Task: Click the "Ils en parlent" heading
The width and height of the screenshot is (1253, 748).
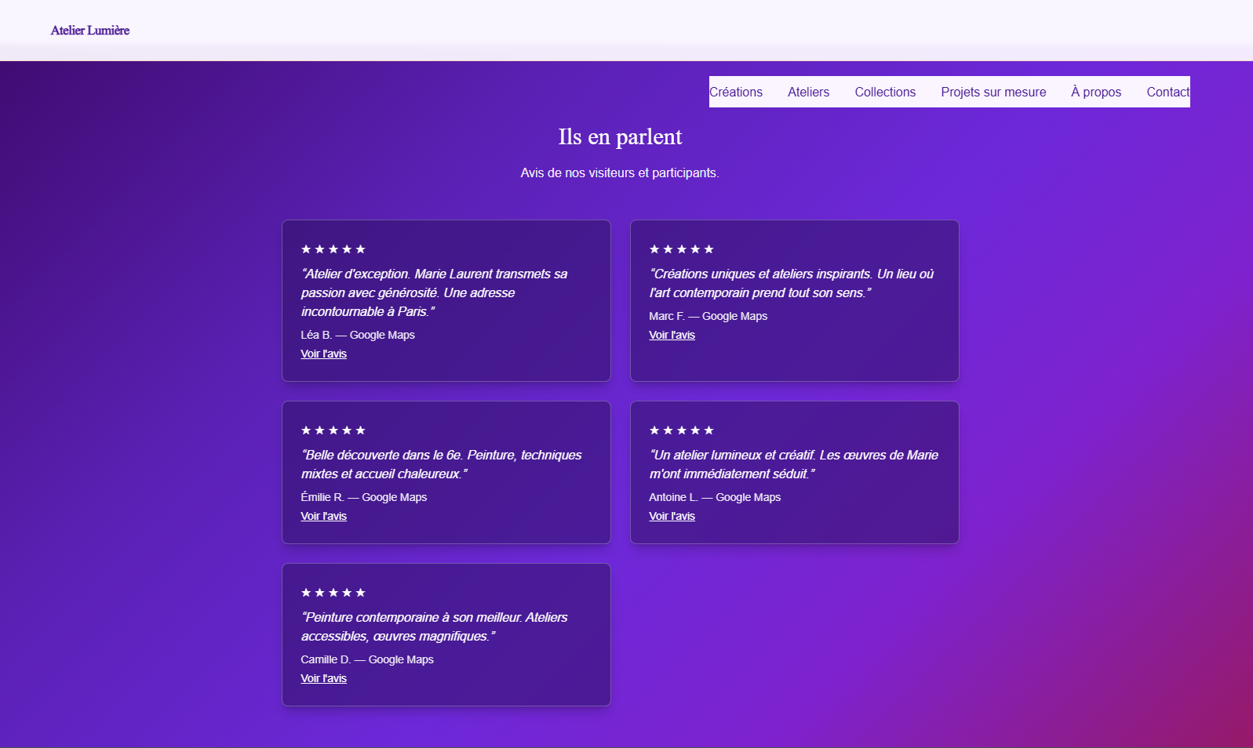Action: pos(620,137)
